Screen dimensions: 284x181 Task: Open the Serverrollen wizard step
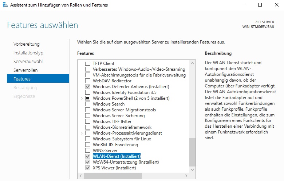25,70
